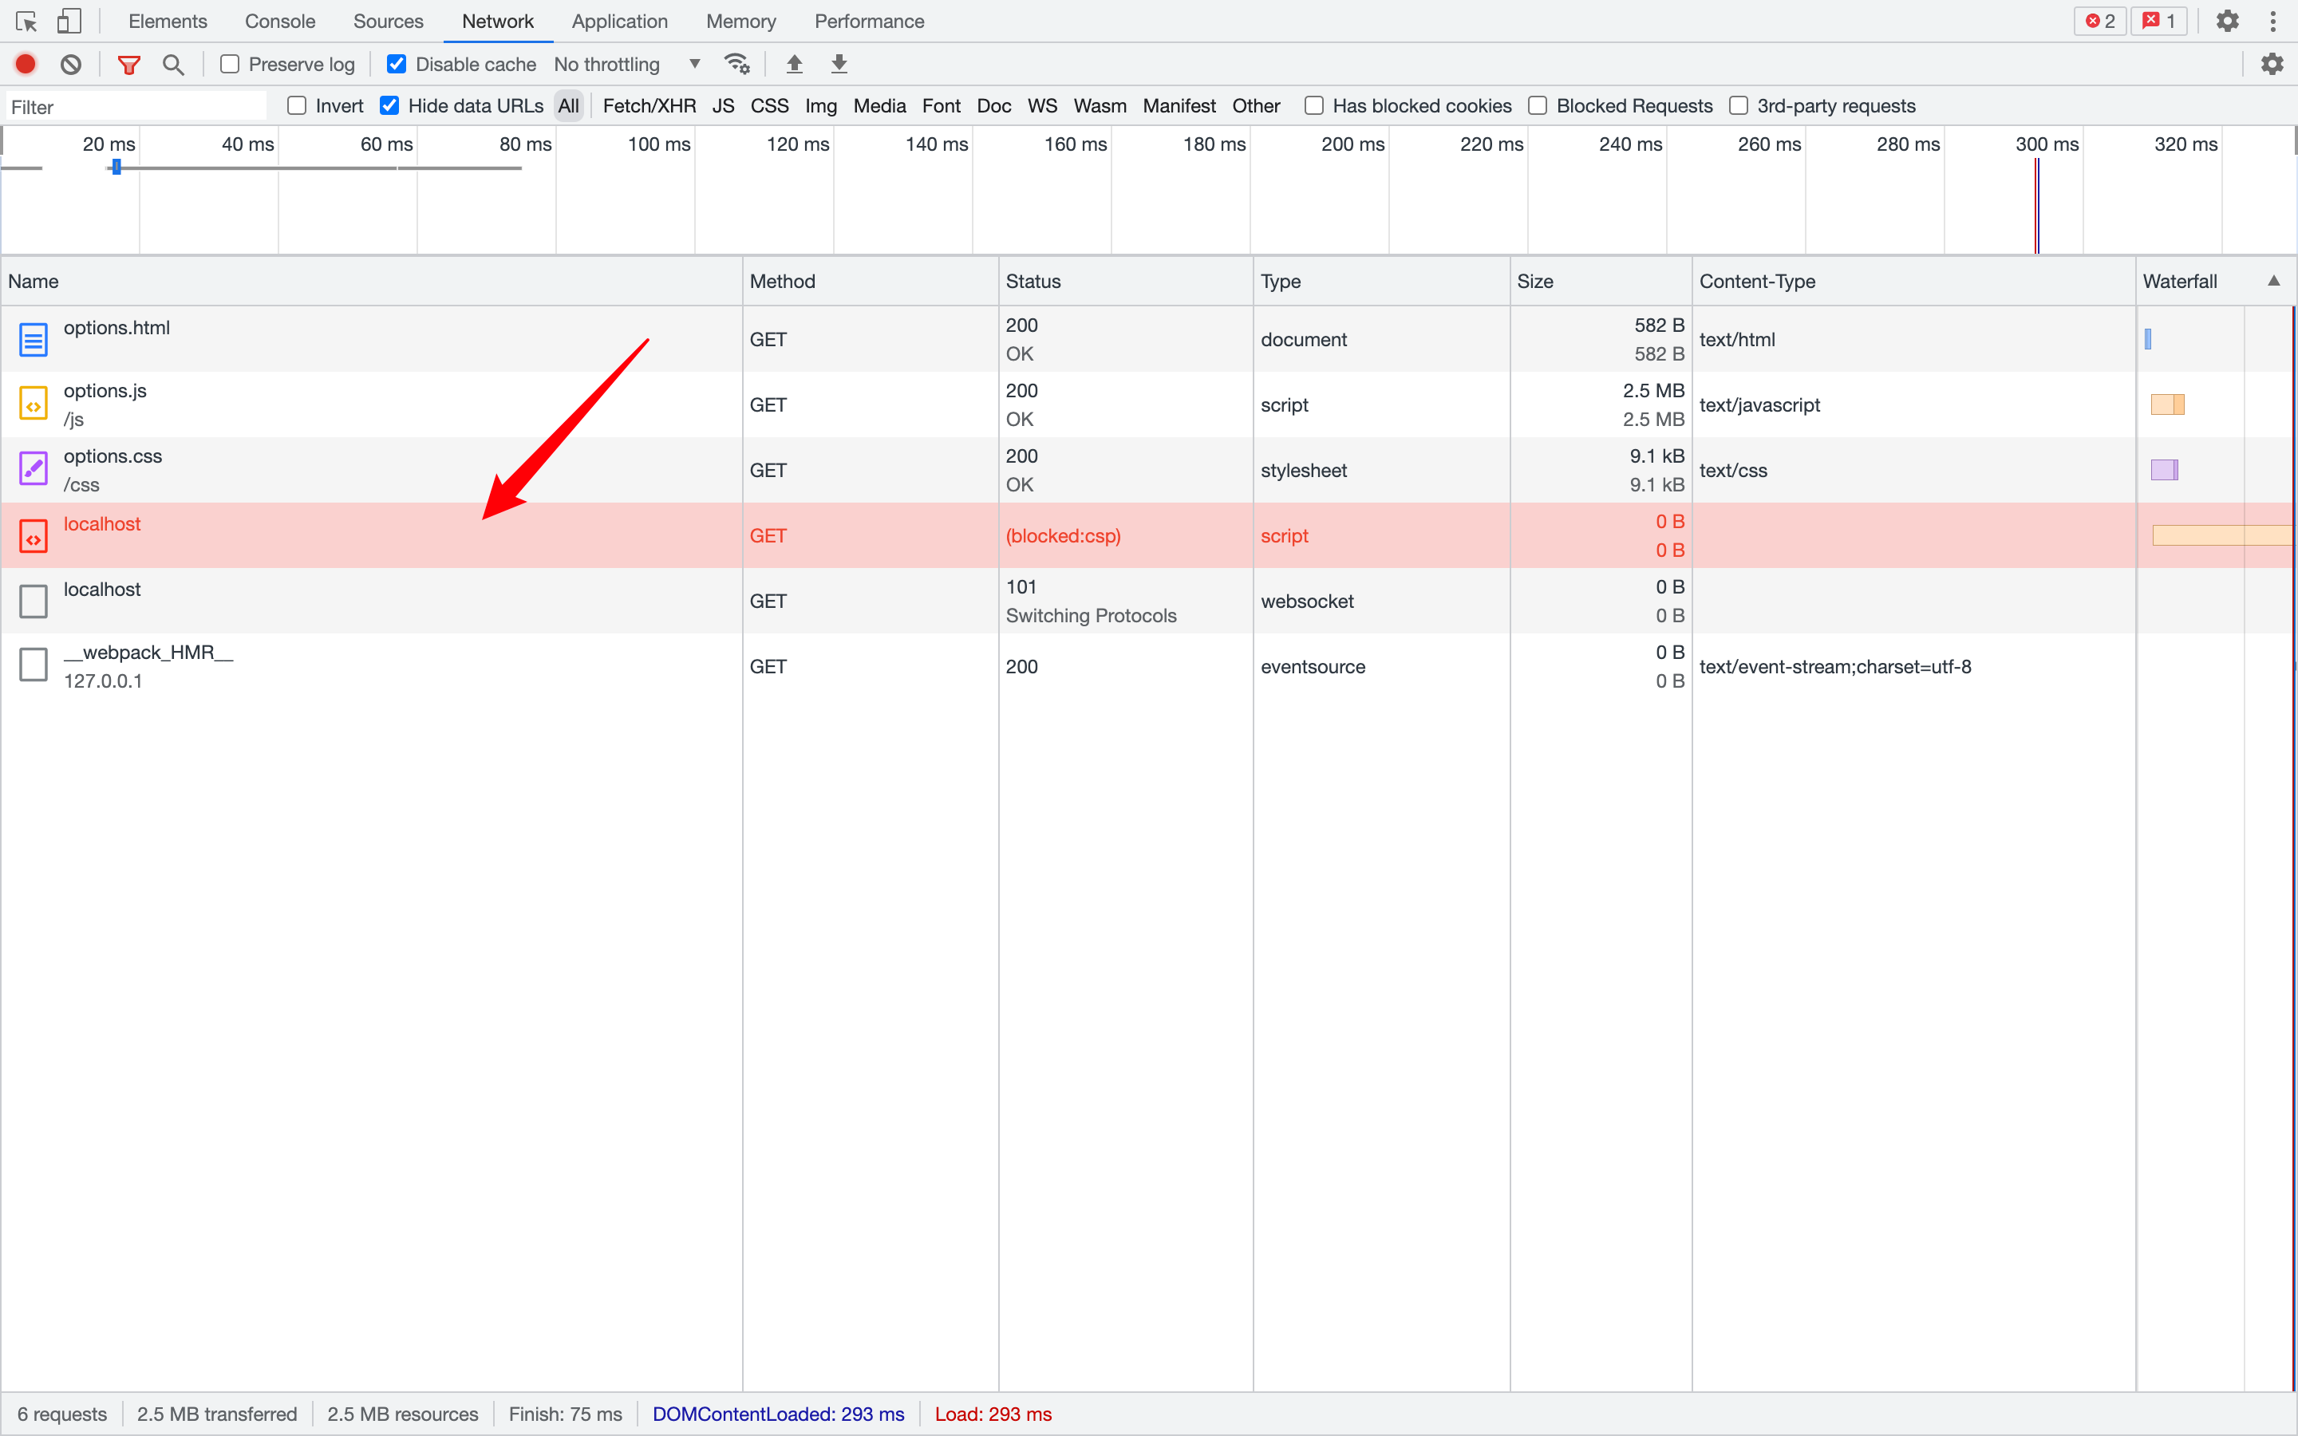Open the DevTools more options menu

[x=2274, y=20]
